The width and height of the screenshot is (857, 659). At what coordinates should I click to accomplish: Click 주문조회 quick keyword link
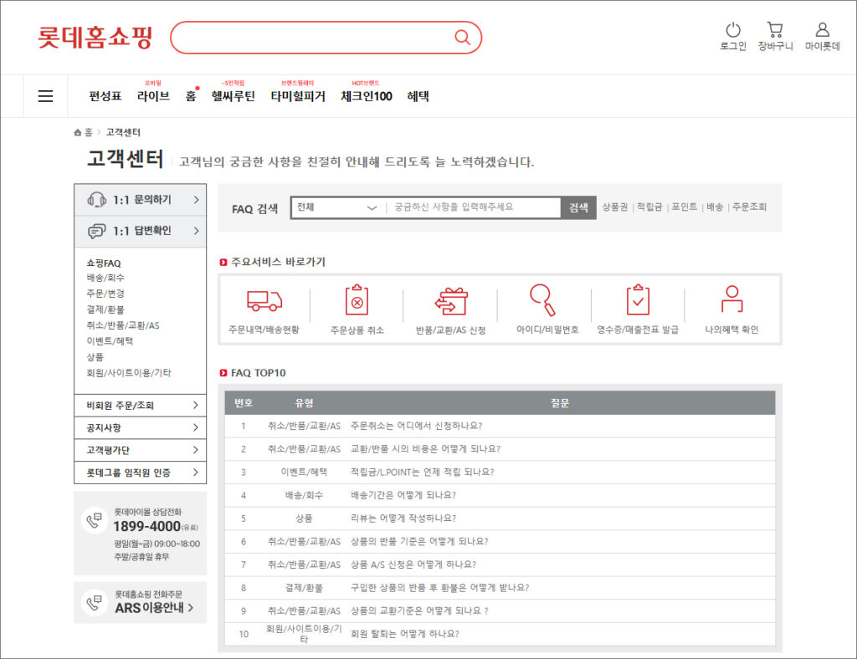tap(749, 207)
